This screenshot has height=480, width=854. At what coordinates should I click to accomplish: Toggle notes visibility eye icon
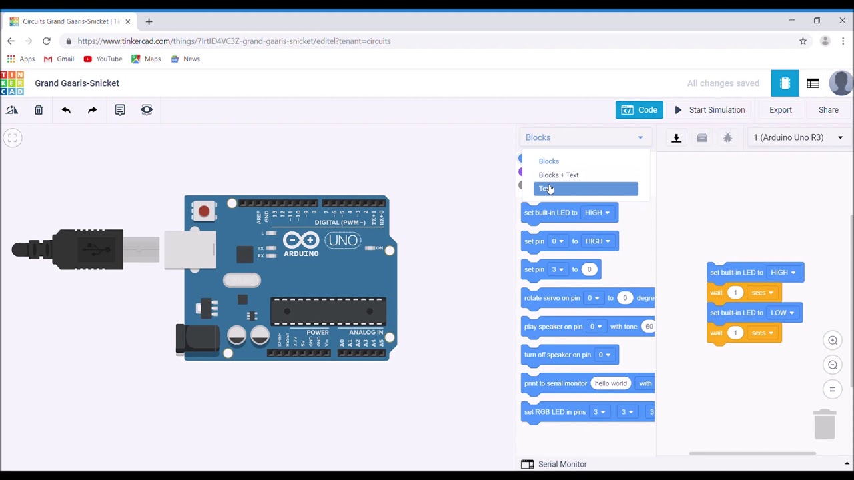[147, 110]
